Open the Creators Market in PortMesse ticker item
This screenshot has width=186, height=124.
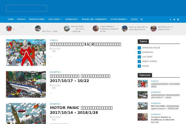109,29
